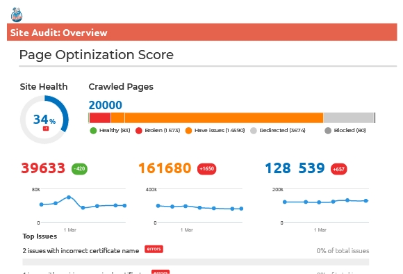Viewport: 403px width, 274px height.
Task: Click the 1 Mar label under 80k chart
Action: (70, 230)
